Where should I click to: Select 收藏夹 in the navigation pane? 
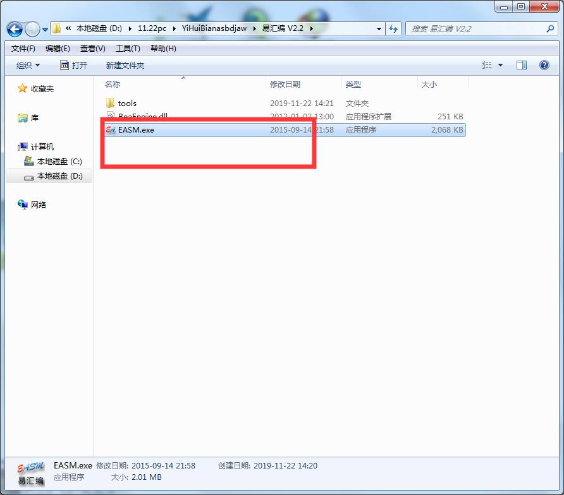[42, 89]
